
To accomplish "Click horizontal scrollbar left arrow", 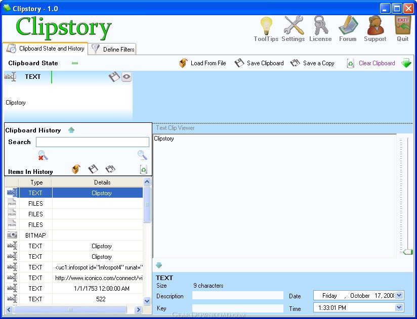I will (x=9, y=309).
